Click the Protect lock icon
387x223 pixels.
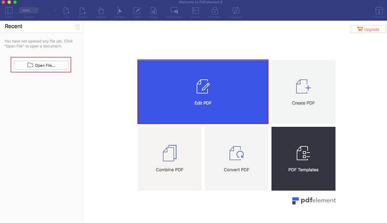215,11
